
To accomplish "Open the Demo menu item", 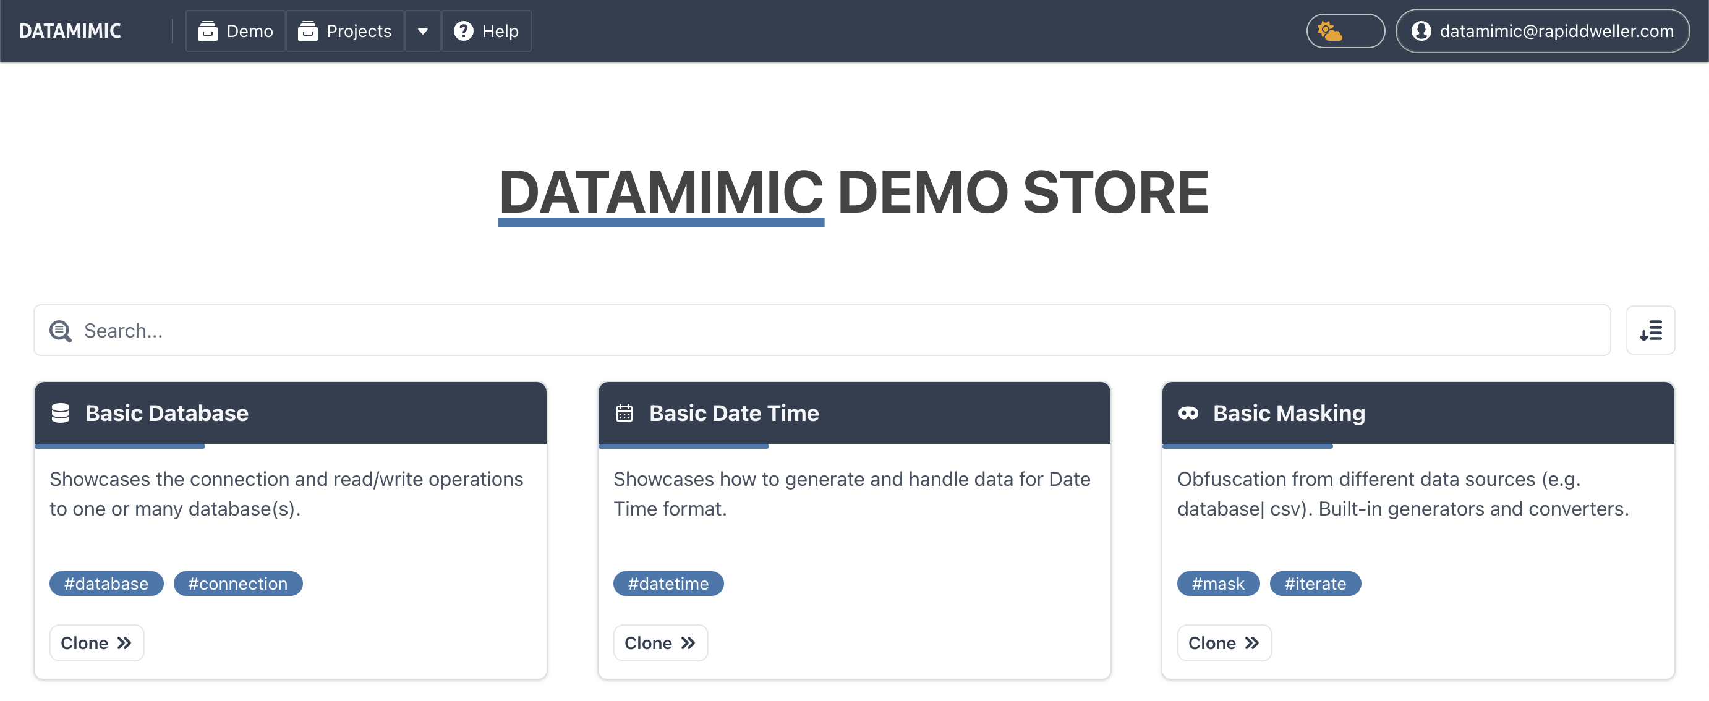I will coord(236,30).
